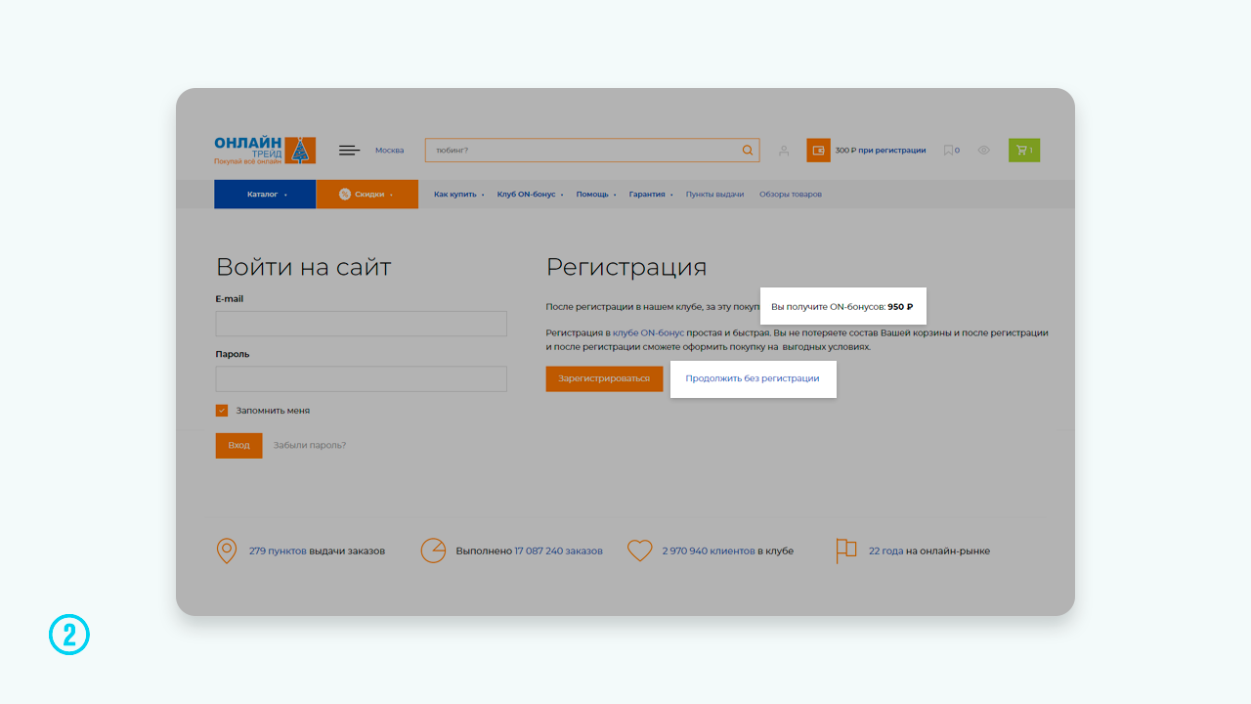Select Продолжить без регистрации
1251x704 pixels.
click(x=753, y=377)
